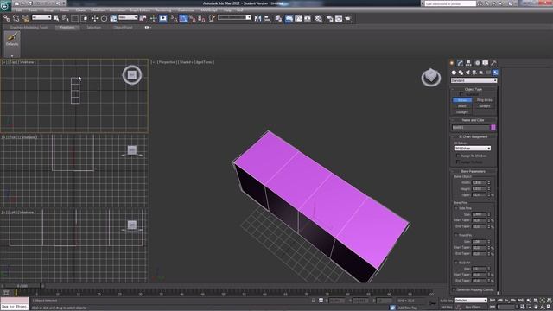
Task: Open the Selected key filter dropdown
Action: coord(471,301)
